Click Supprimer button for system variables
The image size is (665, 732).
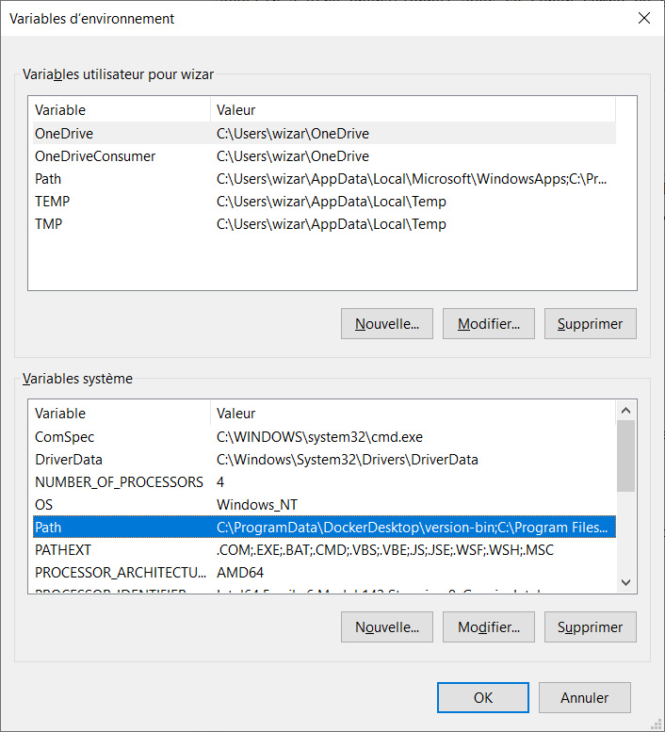pos(591,627)
